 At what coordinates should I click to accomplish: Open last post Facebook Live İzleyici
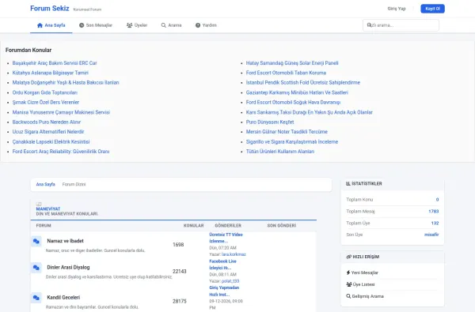[222, 265]
